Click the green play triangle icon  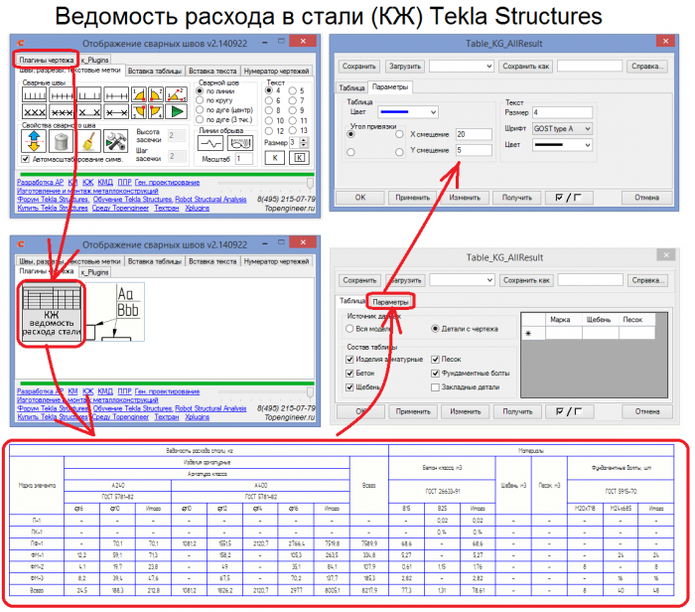[178, 111]
